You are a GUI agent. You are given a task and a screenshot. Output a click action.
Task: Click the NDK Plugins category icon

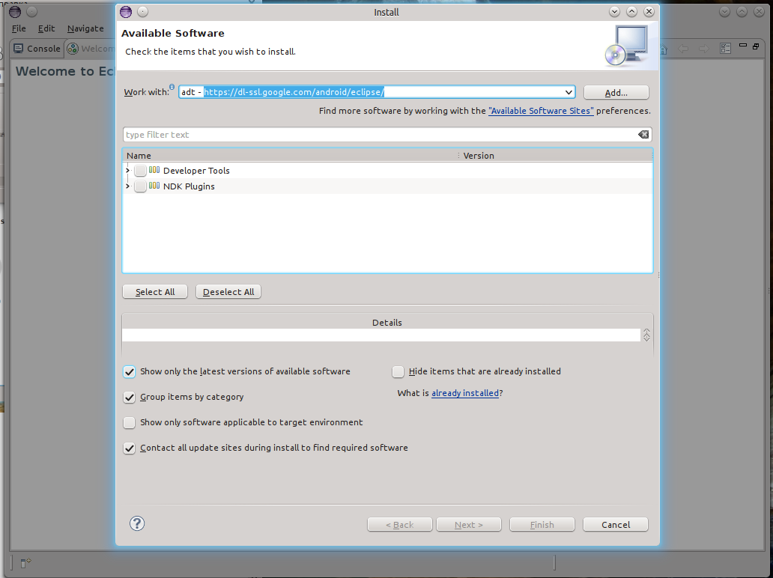pos(154,186)
